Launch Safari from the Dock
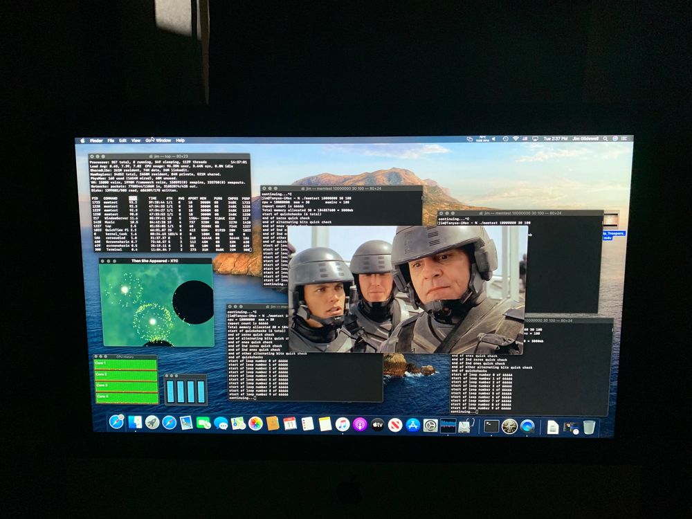Viewport: 692px width, 519px height. click(x=170, y=422)
